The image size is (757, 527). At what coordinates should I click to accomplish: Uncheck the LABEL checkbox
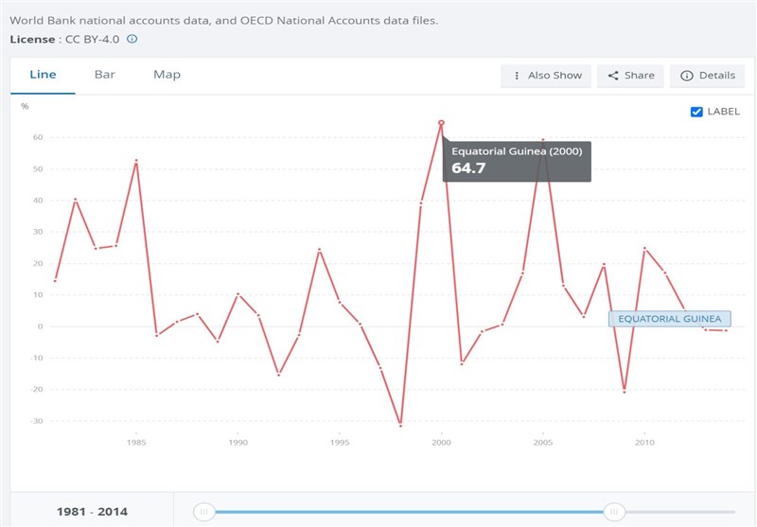(697, 112)
